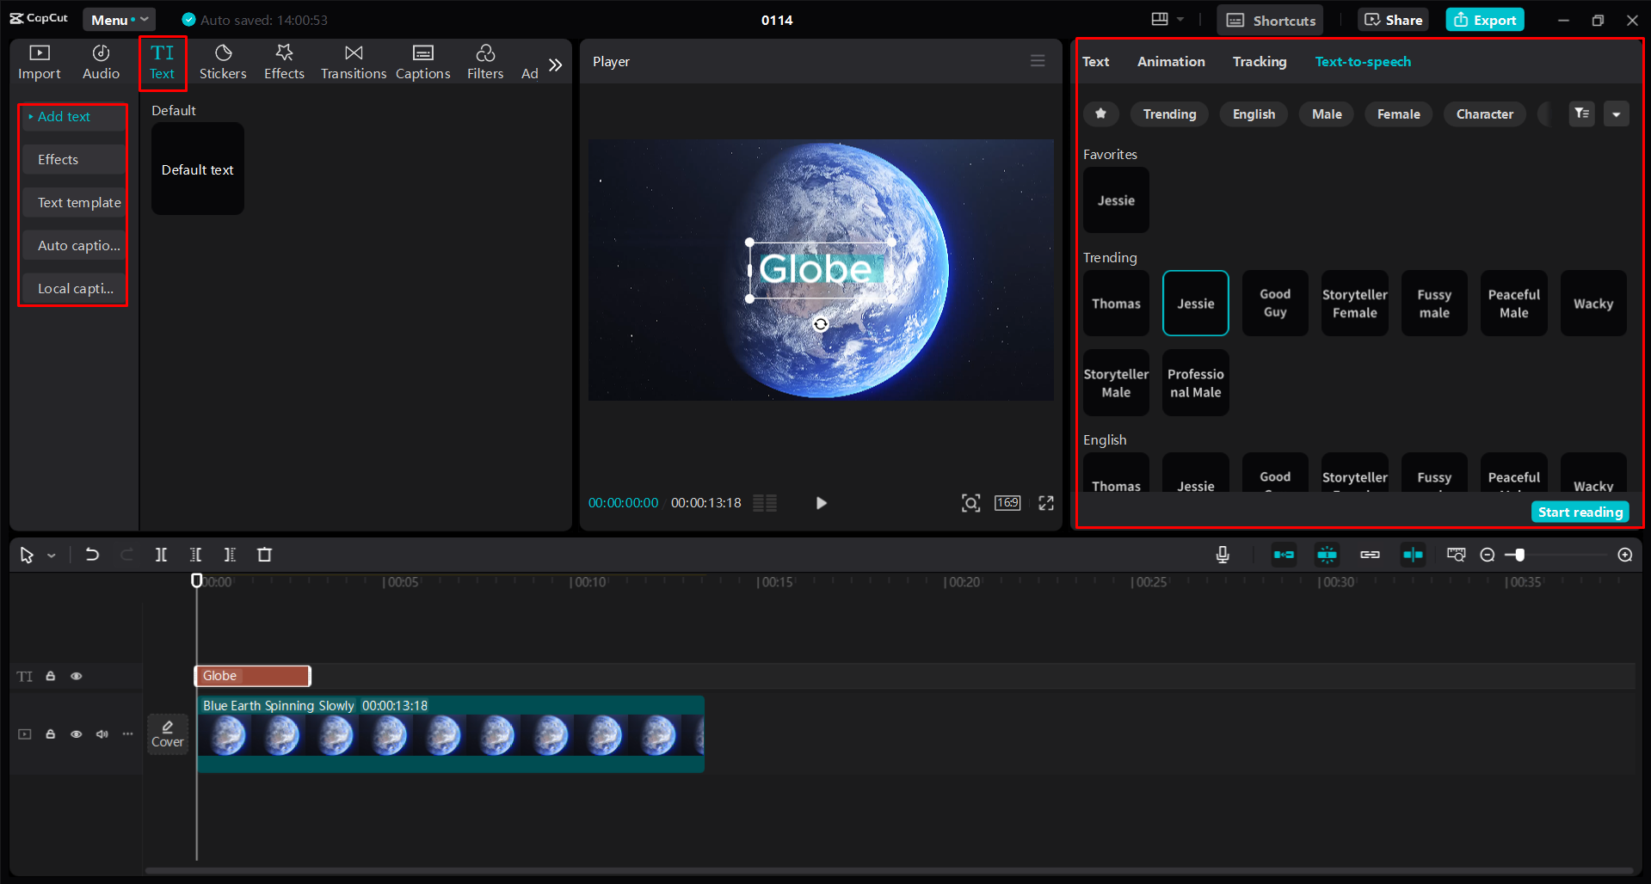
Task: Select the Import panel icon
Action: (x=39, y=61)
